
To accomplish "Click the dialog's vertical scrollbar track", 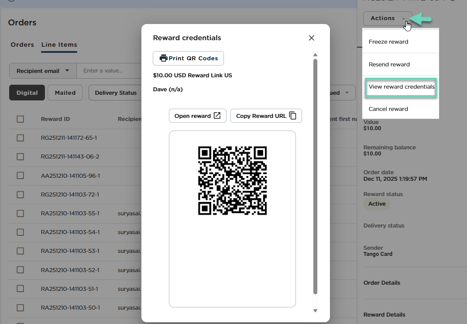I will (x=315, y=175).
